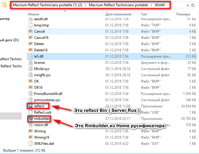The image size is (199, 154).
Task: Click the XMLFiles.dat file icon
Action: (x=30, y=143)
